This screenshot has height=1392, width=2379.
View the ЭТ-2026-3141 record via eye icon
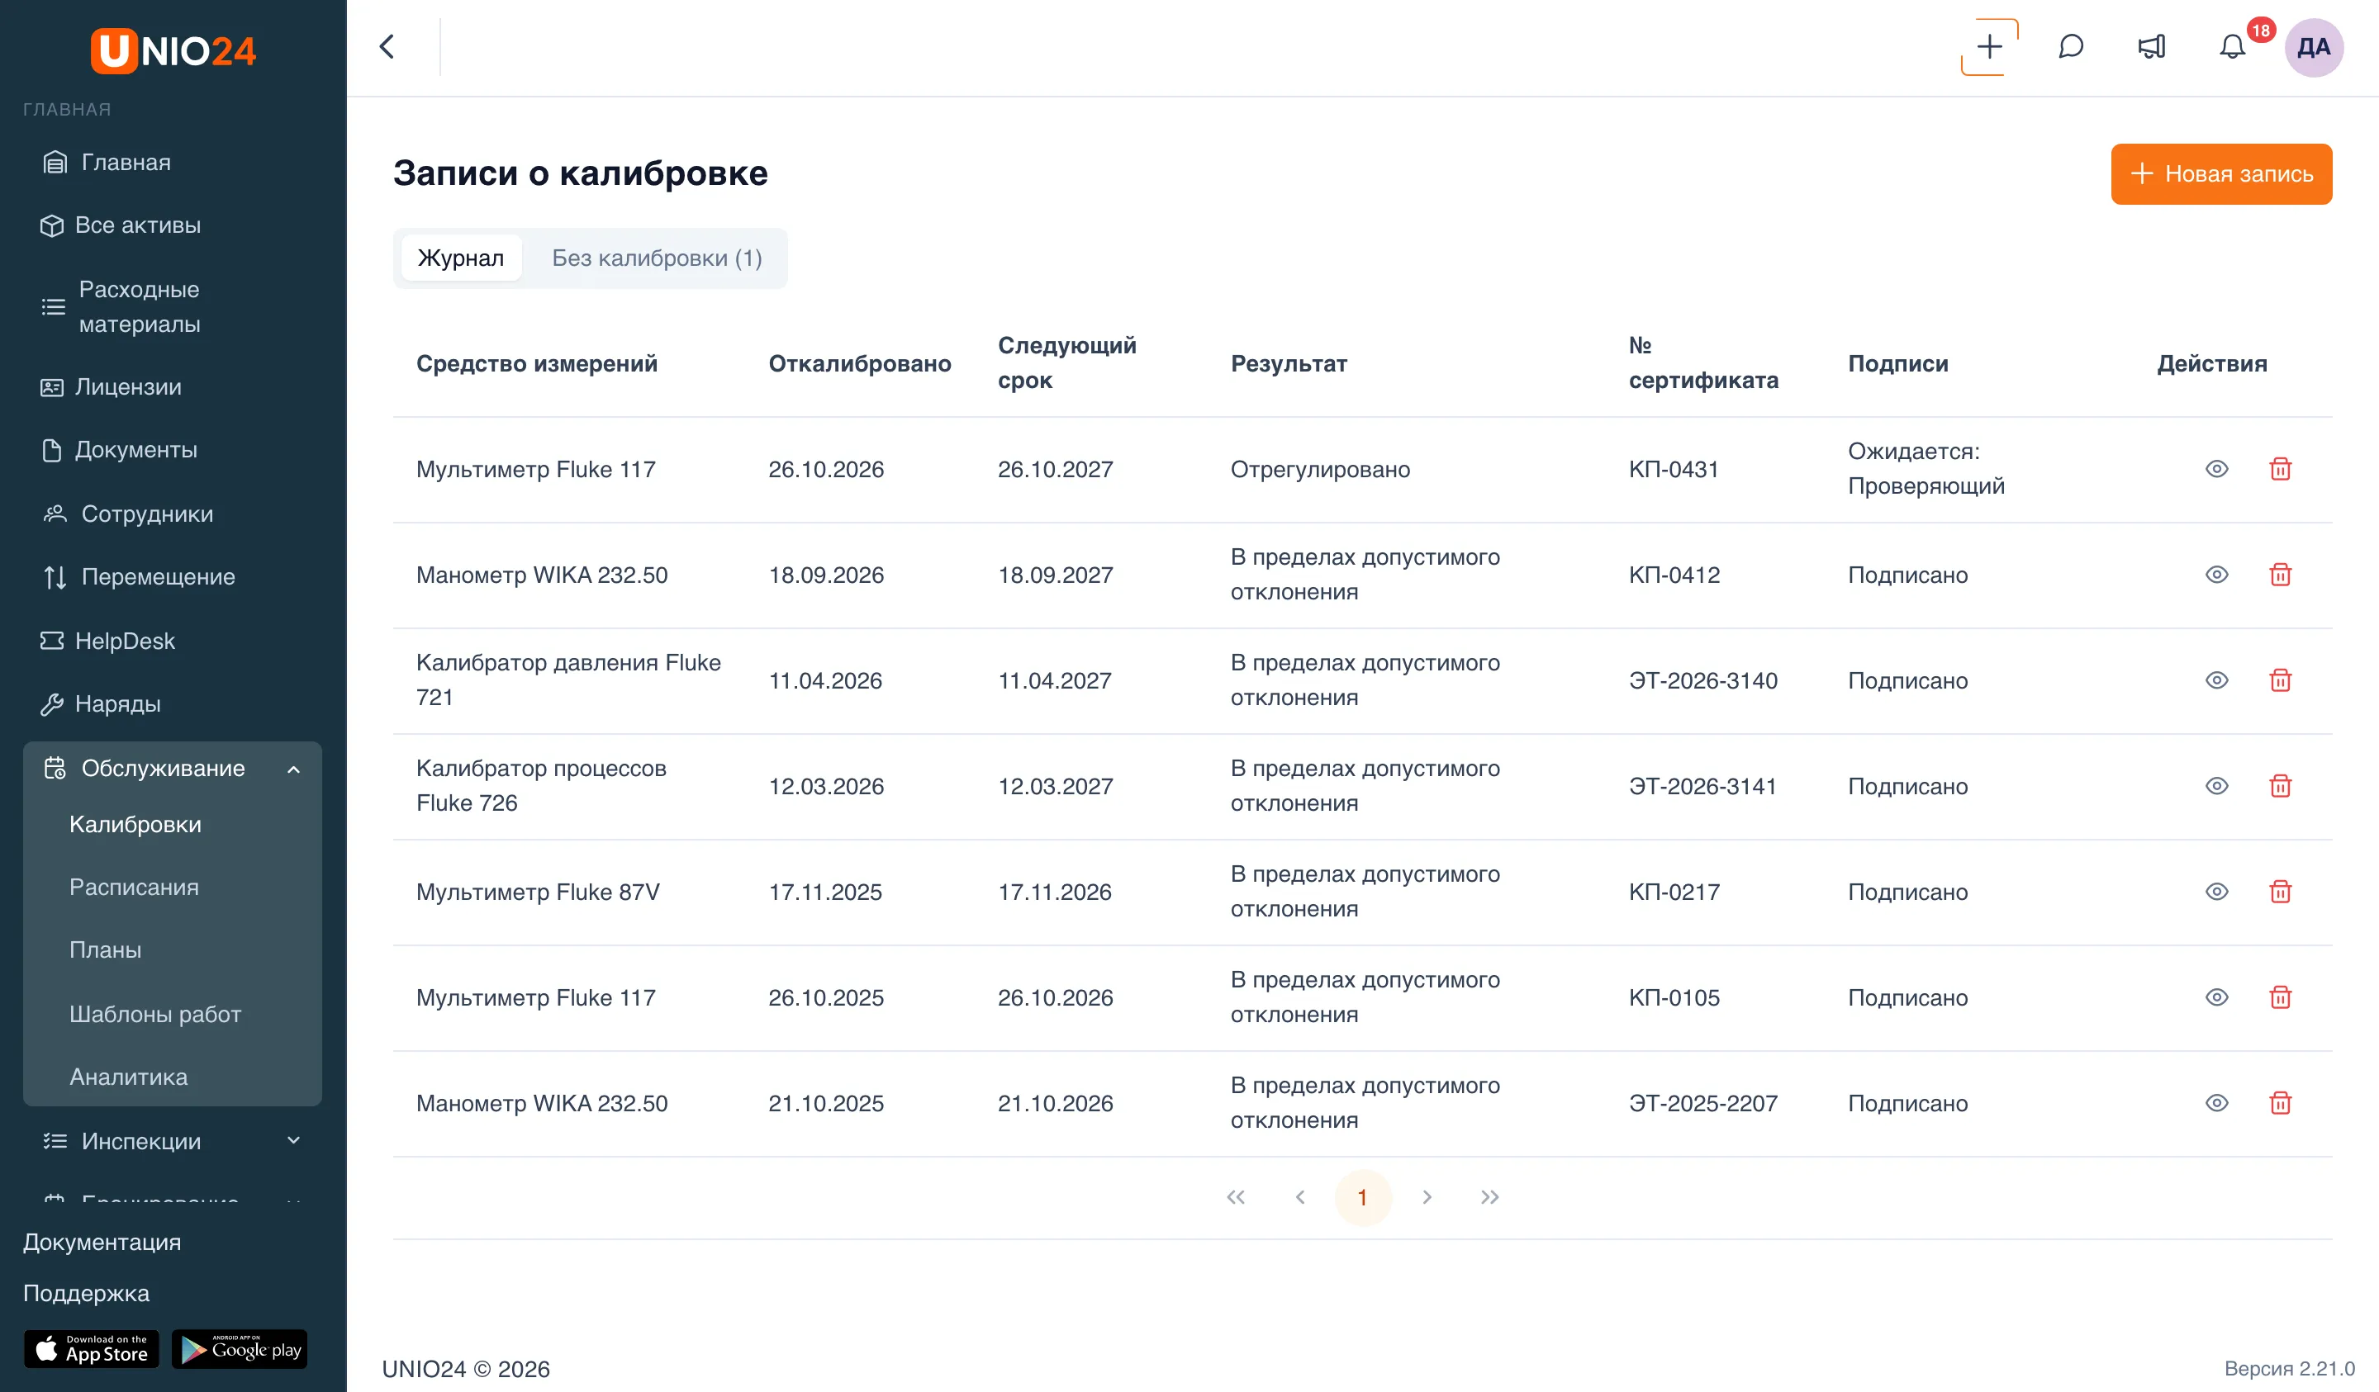click(x=2216, y=786)
